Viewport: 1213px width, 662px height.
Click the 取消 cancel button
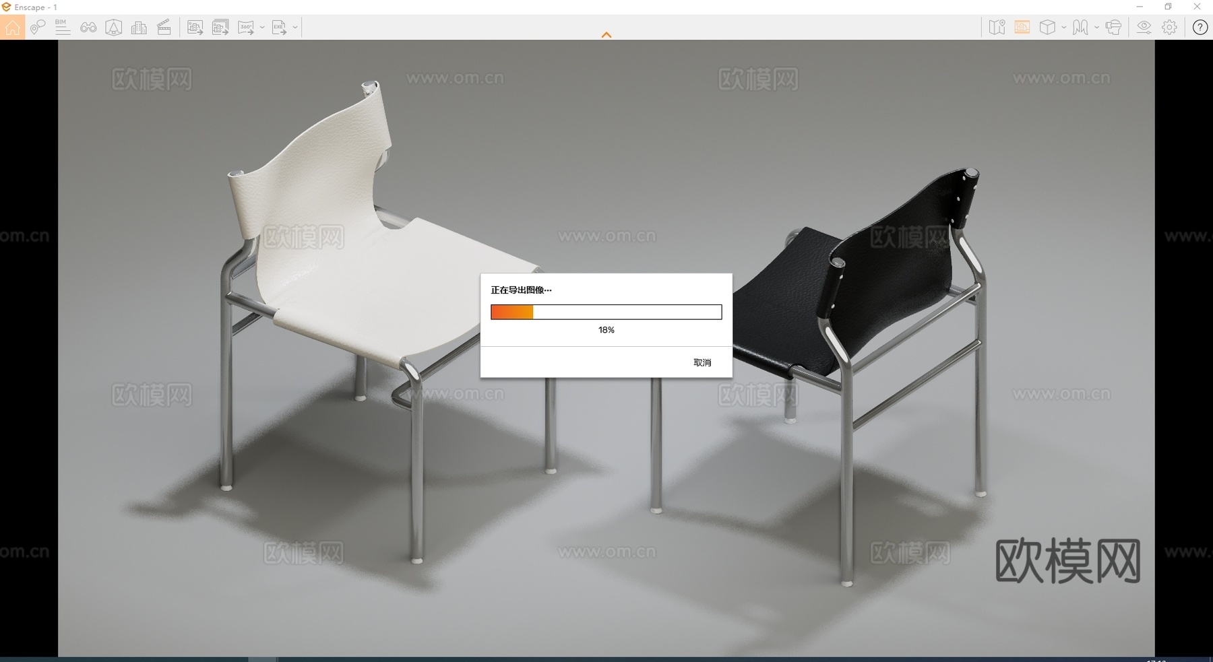(702, 362)
